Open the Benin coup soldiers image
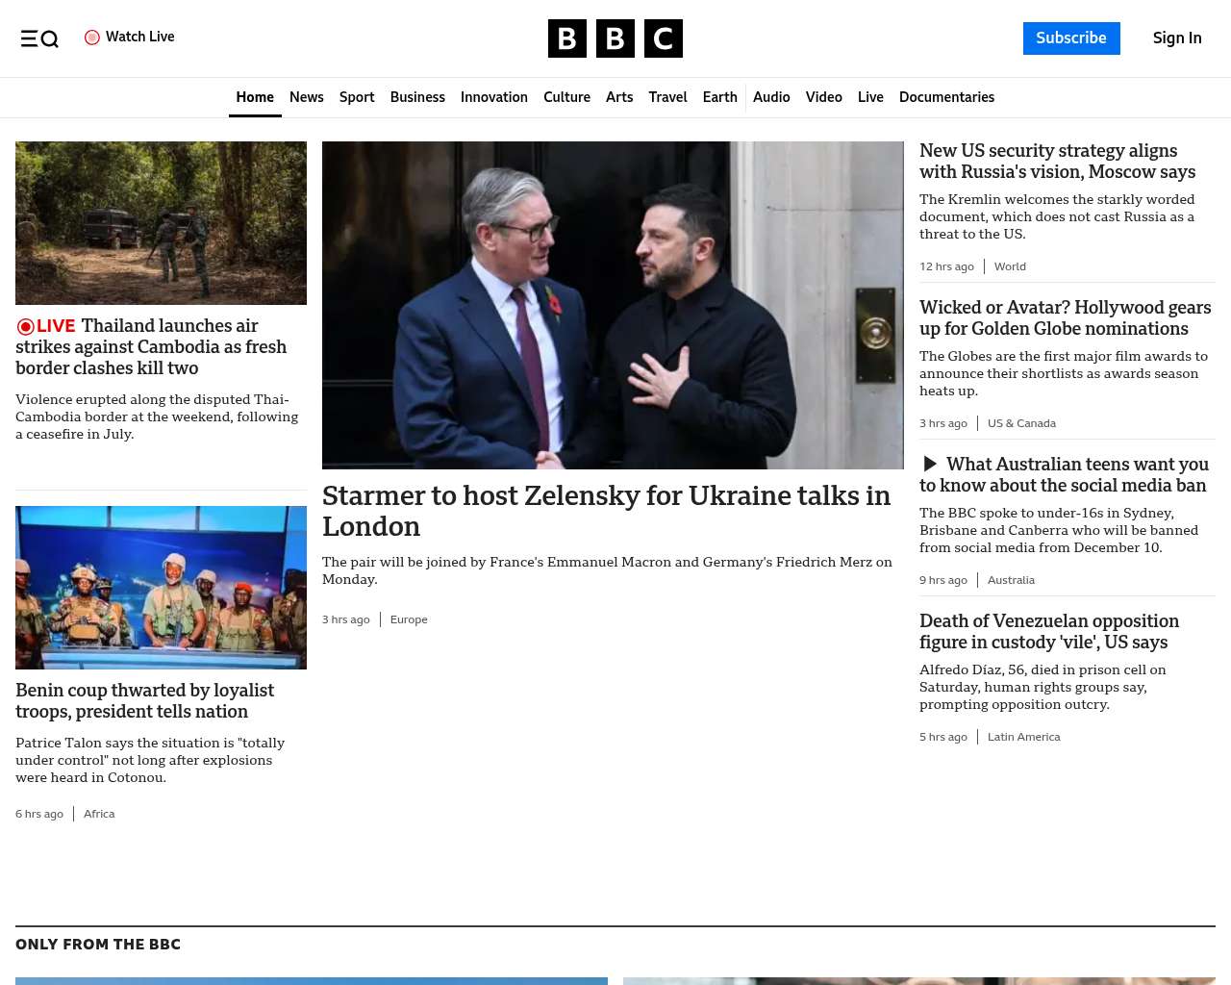Screen dimensions: 1231x985 click(161, 588)
